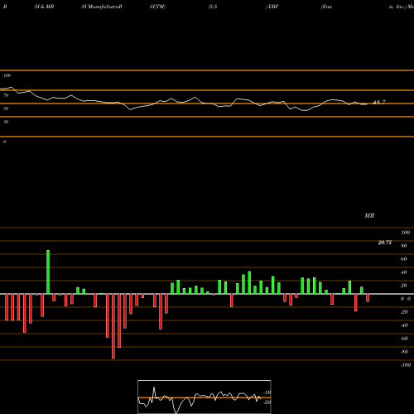
Task: Click the MR value '20.74'
Action: point(385,243)
